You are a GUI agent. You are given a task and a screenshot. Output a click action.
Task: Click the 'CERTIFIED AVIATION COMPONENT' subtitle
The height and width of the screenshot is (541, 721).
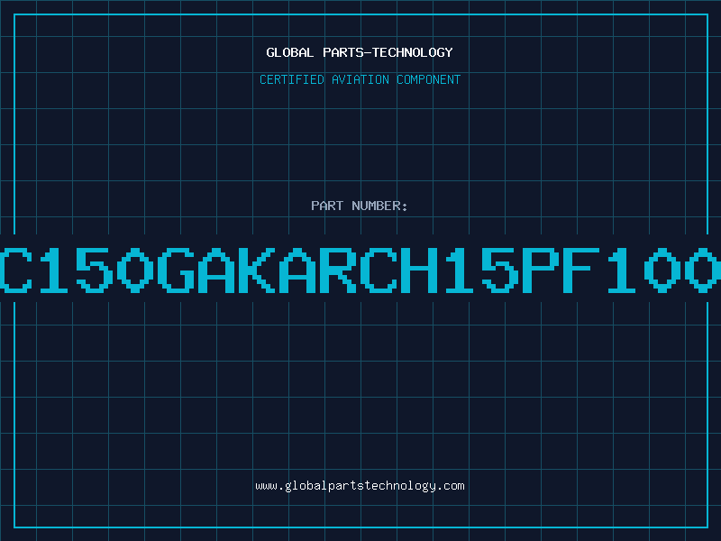coord(360,79)
